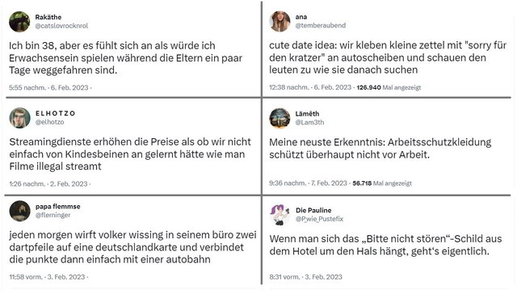The image size is (517, 294).
Task: Open the 5:55 nachm. 6. Feb. 2023 timestamp
Action: 48,88
